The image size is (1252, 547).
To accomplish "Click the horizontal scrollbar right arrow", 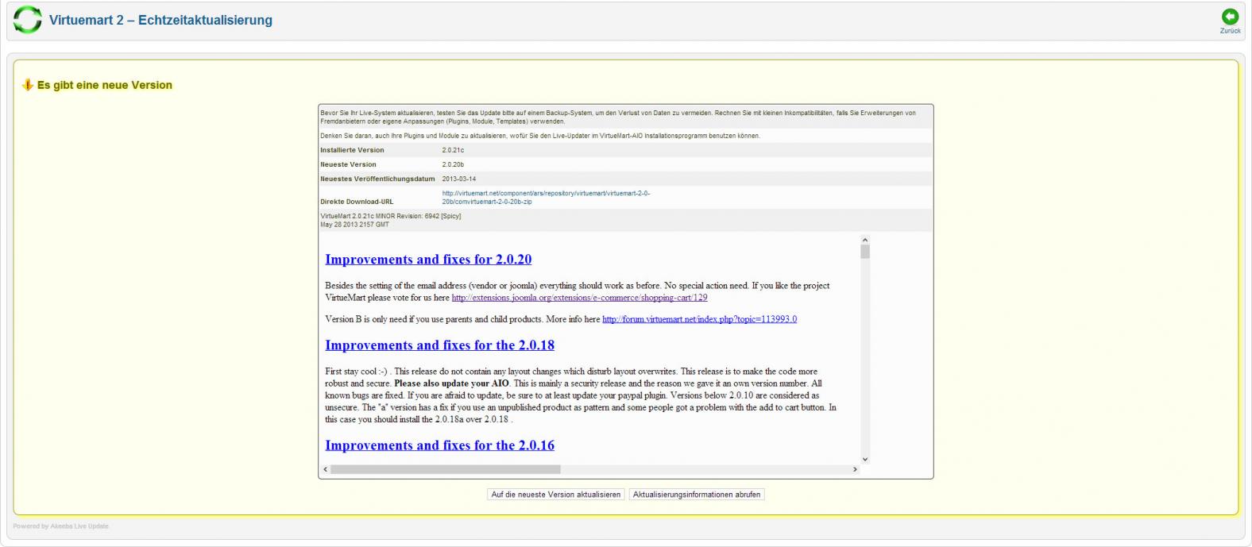I will [855, 469].
